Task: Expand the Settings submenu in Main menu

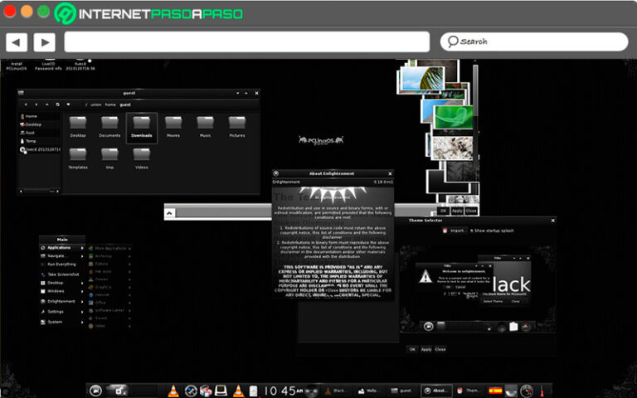Action: point(58,312)
